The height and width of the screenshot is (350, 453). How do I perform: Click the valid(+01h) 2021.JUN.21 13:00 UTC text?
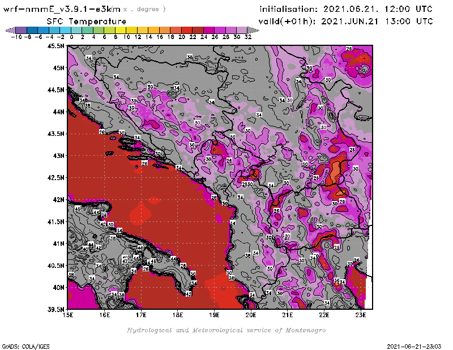[x=345, y=21]
